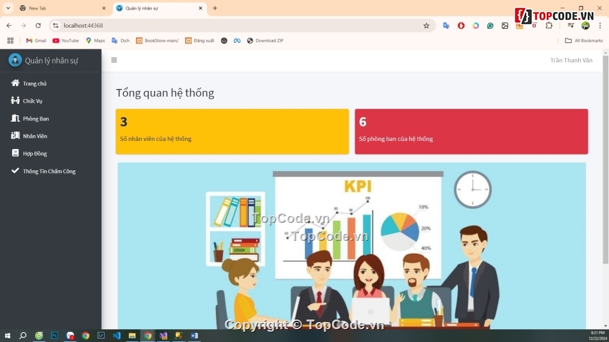Open the BookStore-main/ bookmark
The image size is (609, 342).
pos(157,40)
